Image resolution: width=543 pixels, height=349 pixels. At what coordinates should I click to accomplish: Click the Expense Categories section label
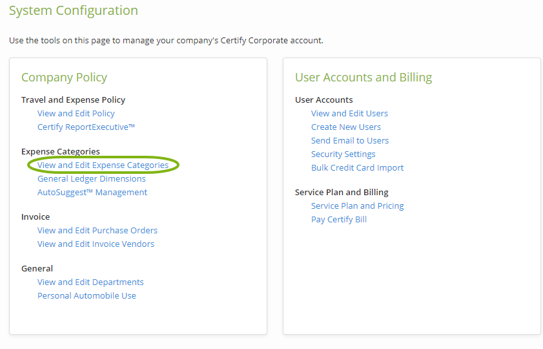coord(60,151)
